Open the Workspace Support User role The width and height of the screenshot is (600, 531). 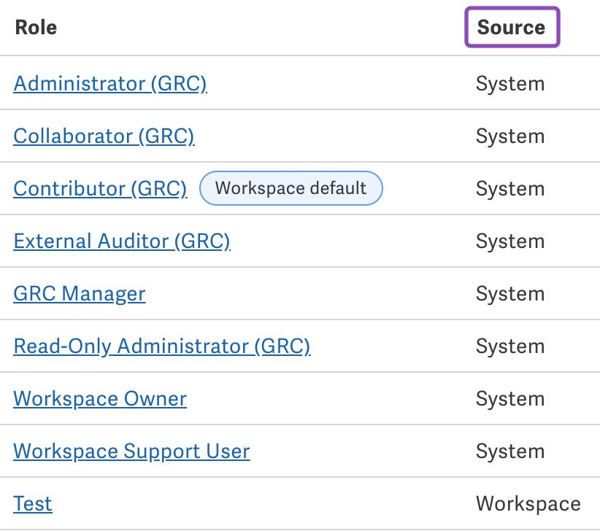coord(131,451)
